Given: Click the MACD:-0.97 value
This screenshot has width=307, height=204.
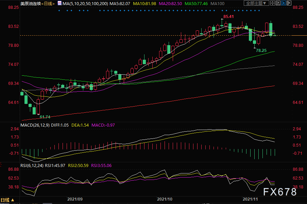Looking at the screenshot, I should (103, 125).
